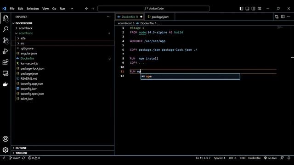Change encoding UTF-8 in status bar

pos(232,158)
